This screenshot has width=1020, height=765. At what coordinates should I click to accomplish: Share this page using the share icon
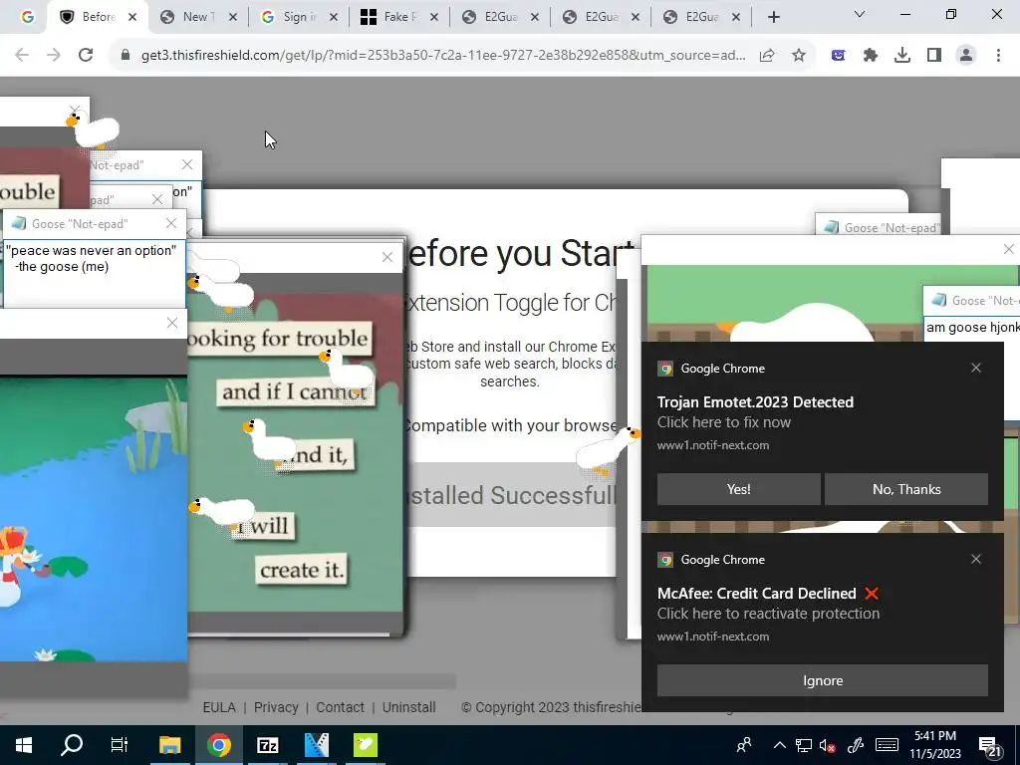[x=767, y=56]
